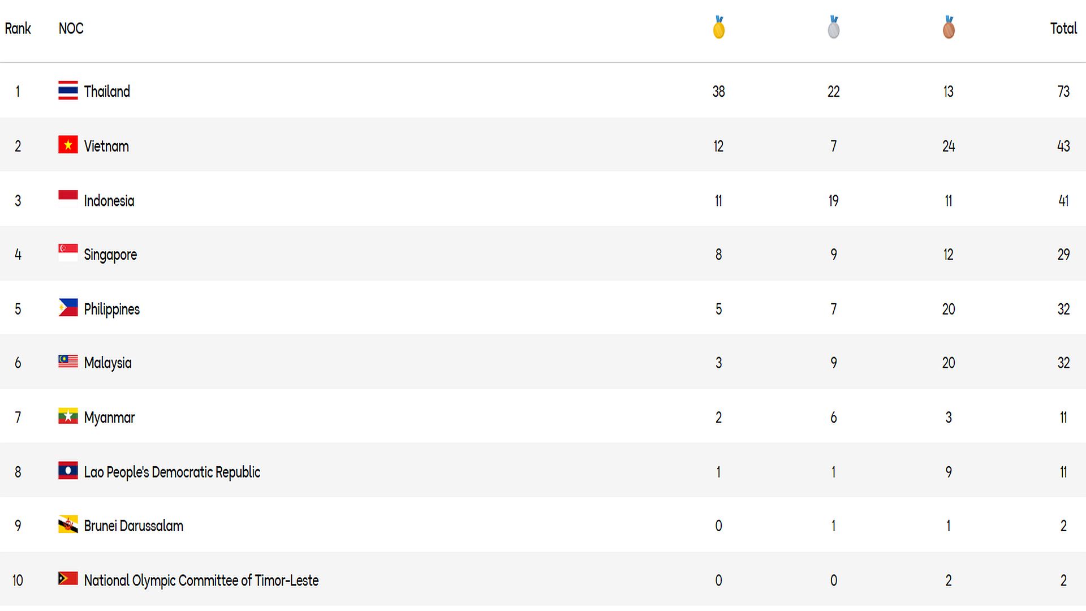Click the Philippines flag icon
1086x611 pixels.
(68, 308)
